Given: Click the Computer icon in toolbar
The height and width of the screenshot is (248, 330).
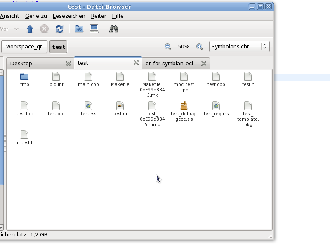Looking at the screenshot, I should tap(94, 29).
